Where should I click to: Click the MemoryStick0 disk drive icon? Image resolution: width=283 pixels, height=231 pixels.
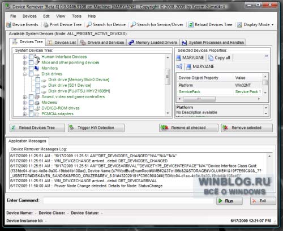[x=44, y=80]
